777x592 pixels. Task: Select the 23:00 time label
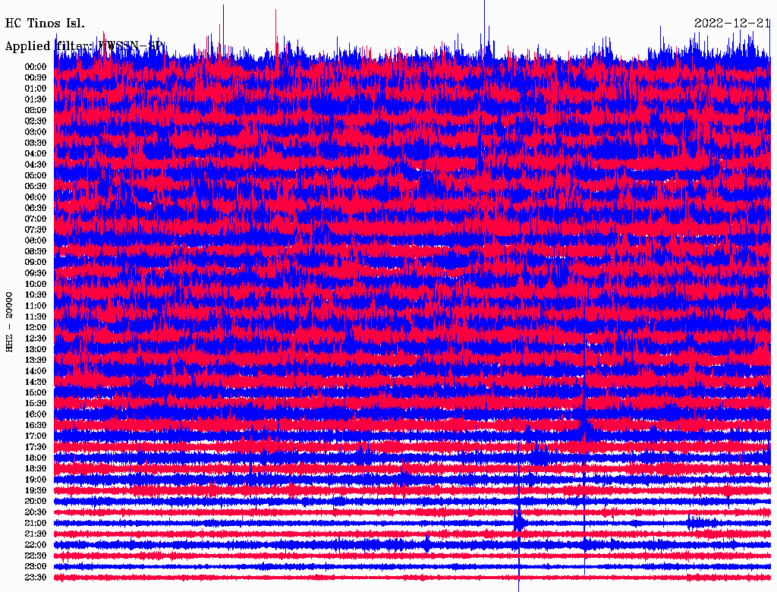(36, 566)
